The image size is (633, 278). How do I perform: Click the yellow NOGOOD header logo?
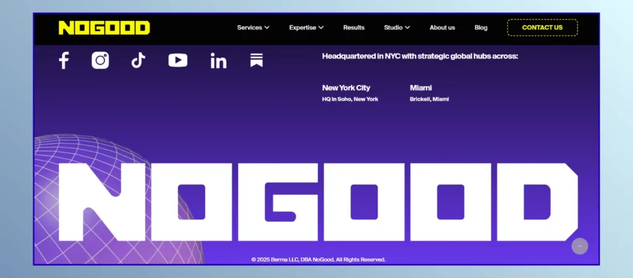[x=104, y=28]
